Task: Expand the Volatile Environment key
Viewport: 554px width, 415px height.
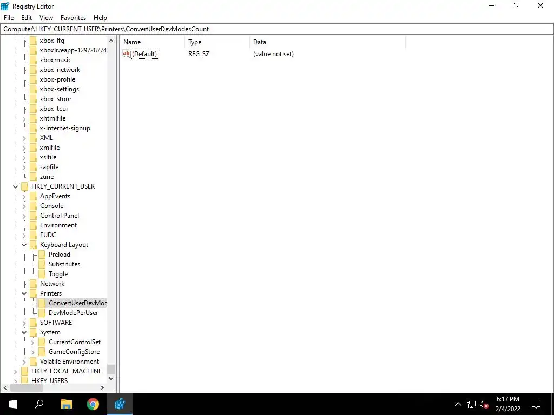Action: (24, 362)
